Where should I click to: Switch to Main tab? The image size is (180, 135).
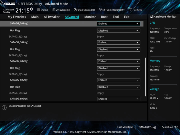pos(35,17)
